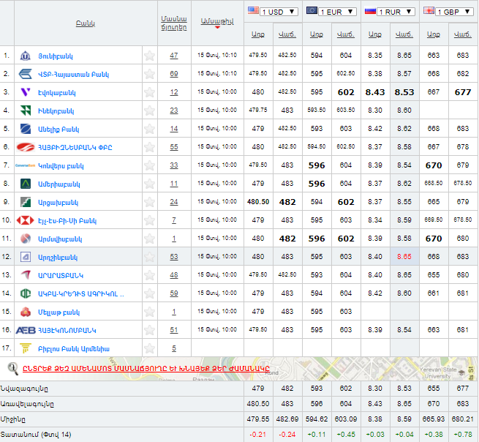Open the bank name link in row 9
479x442 pixels.
coord(58,203)
